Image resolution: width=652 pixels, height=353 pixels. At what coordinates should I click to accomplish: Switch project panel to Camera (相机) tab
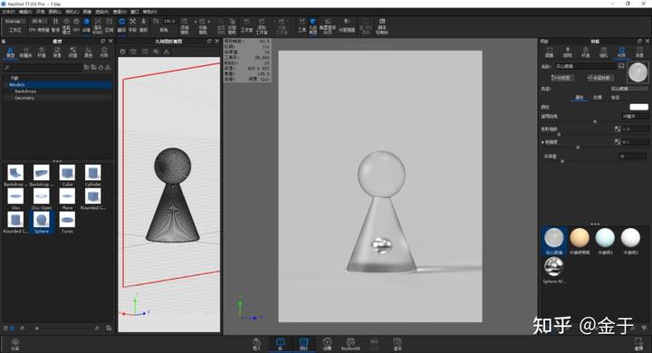pos(603,52)
